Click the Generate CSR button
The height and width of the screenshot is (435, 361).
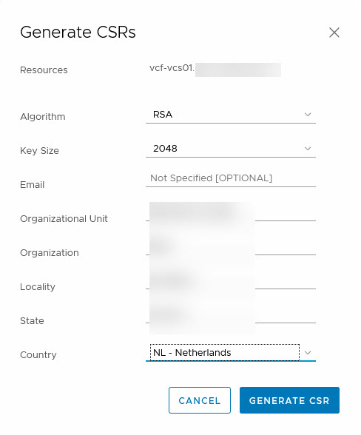click(289, 400)
